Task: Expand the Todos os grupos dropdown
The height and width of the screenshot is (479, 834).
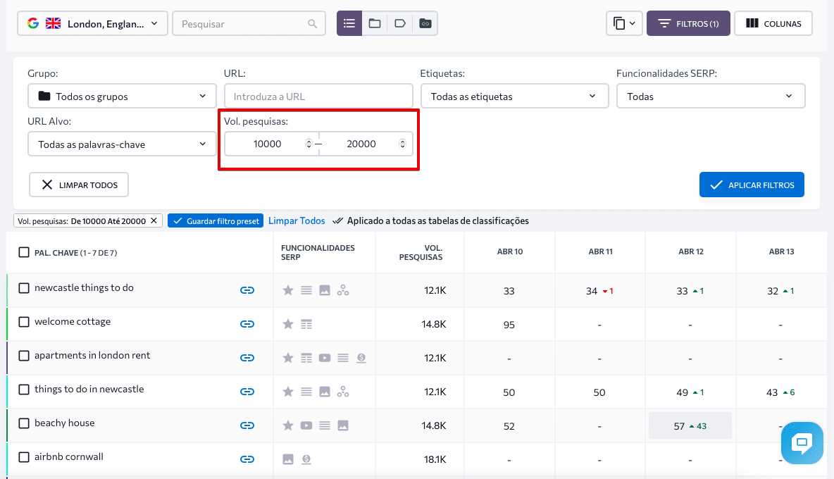Action: coord(122,97)
